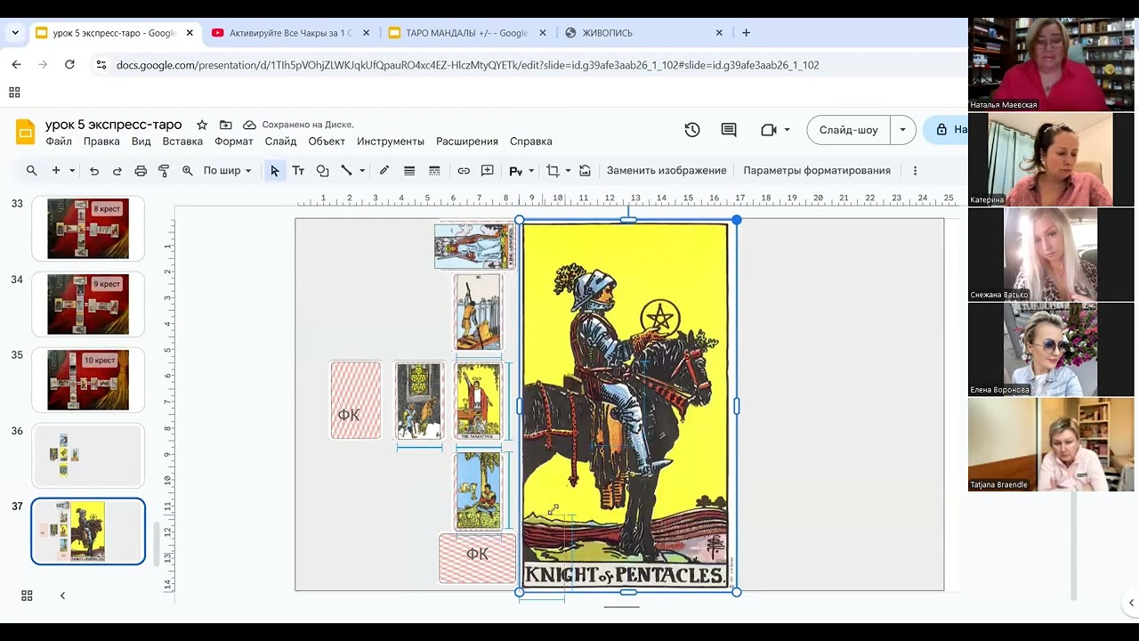
Task: Select the paint format tool
Action: (x=164, y=171)
